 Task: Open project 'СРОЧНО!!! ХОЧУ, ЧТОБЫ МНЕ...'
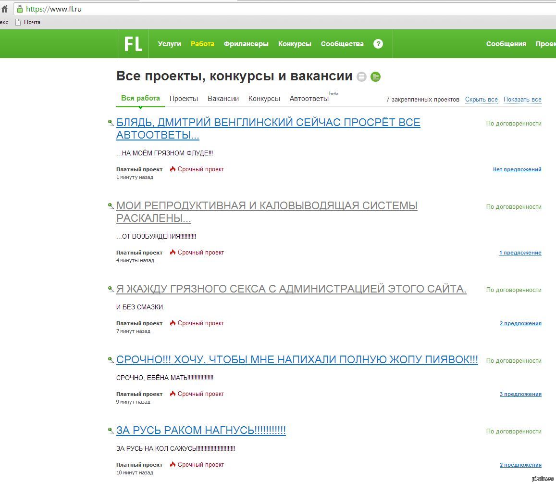point(297,359)
